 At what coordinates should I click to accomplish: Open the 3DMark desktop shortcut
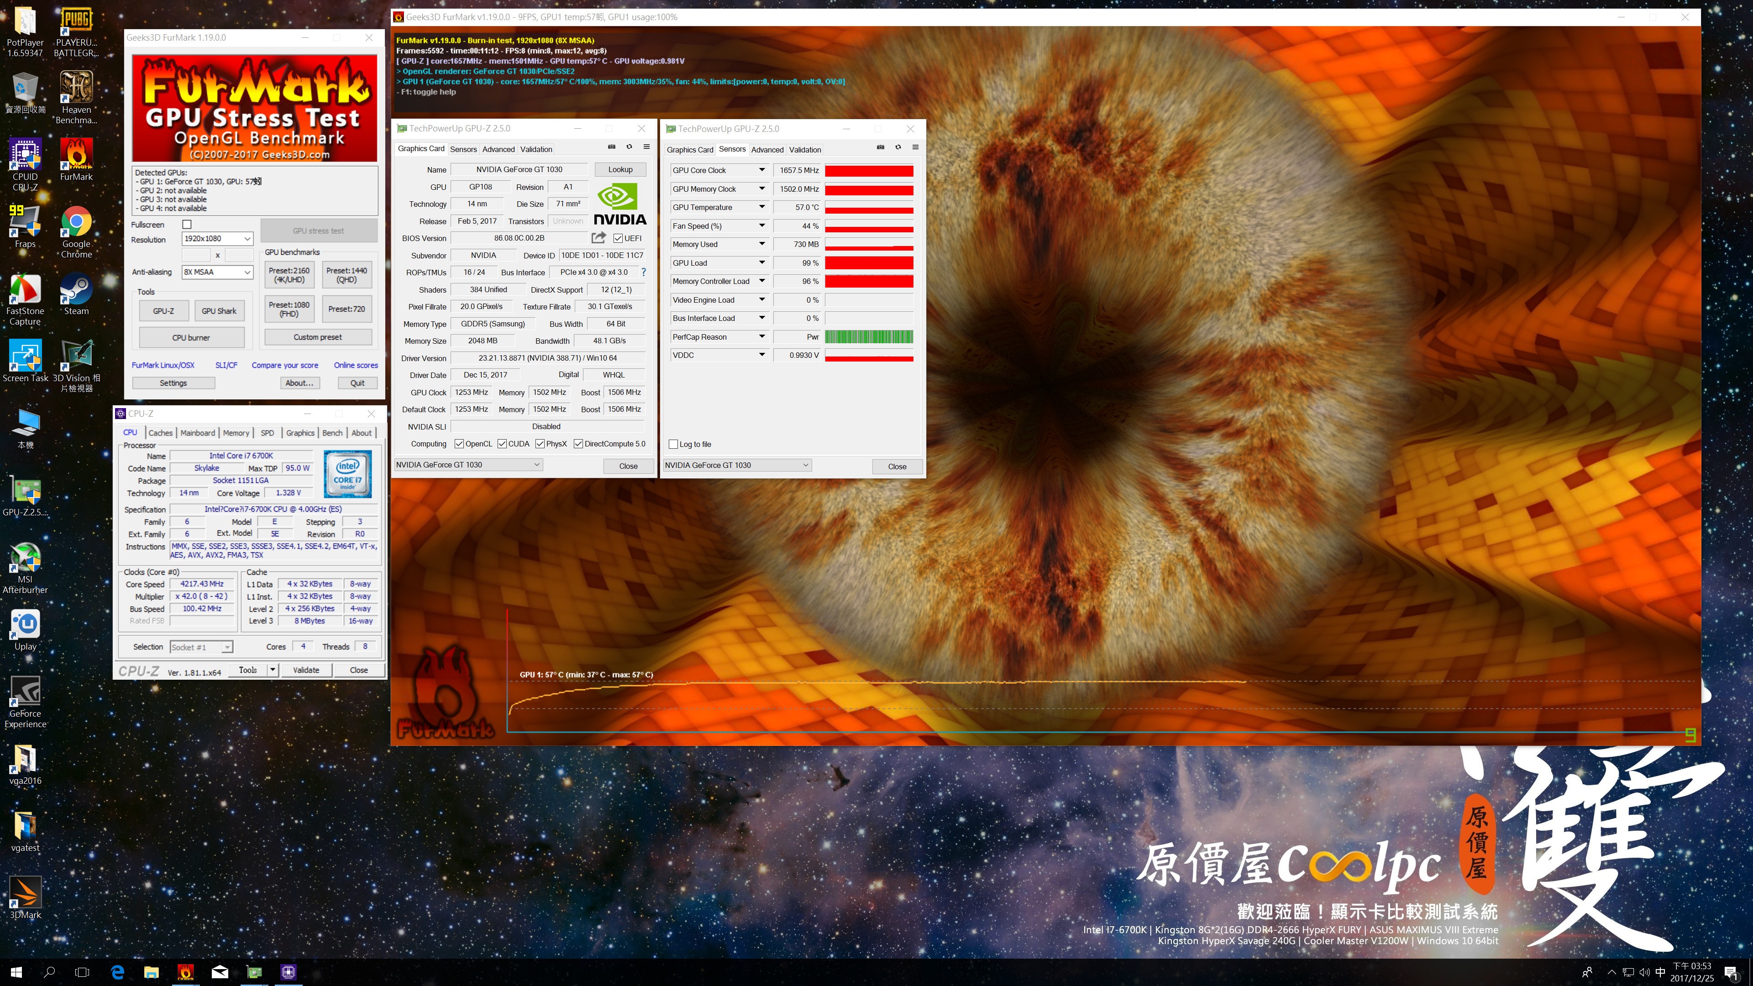[x=25, y=897]
